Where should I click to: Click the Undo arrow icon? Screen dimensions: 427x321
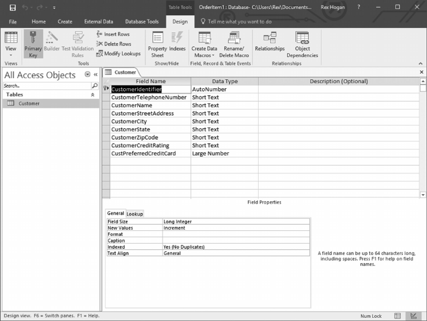(25, 8)
